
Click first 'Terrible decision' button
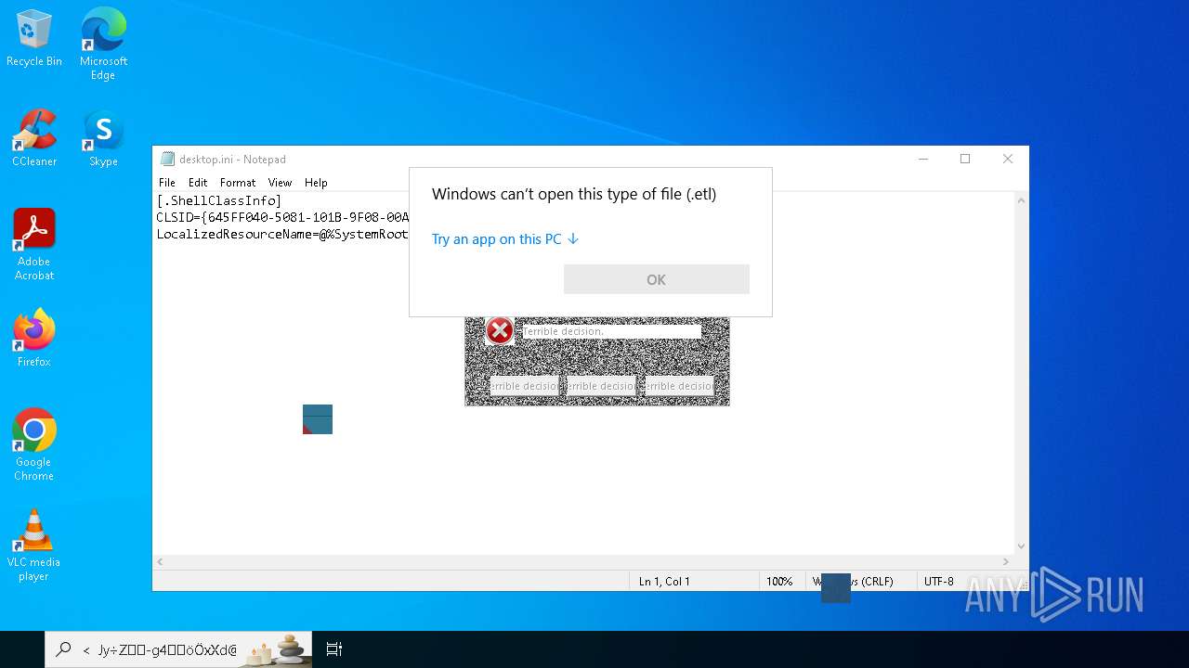525,386
